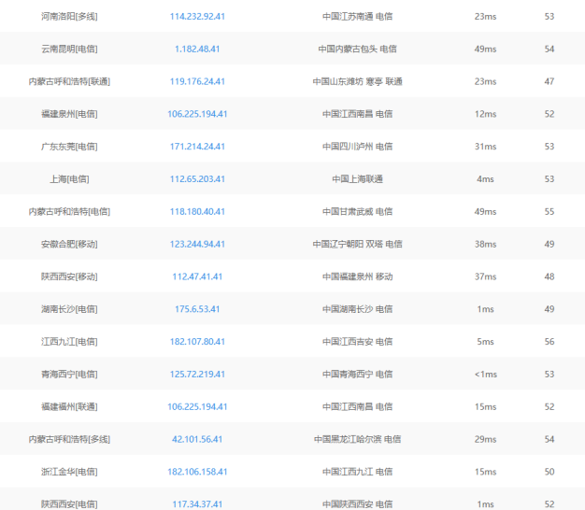Select node name 湖南长沙[电信]
585x510 pixels.
69,309
